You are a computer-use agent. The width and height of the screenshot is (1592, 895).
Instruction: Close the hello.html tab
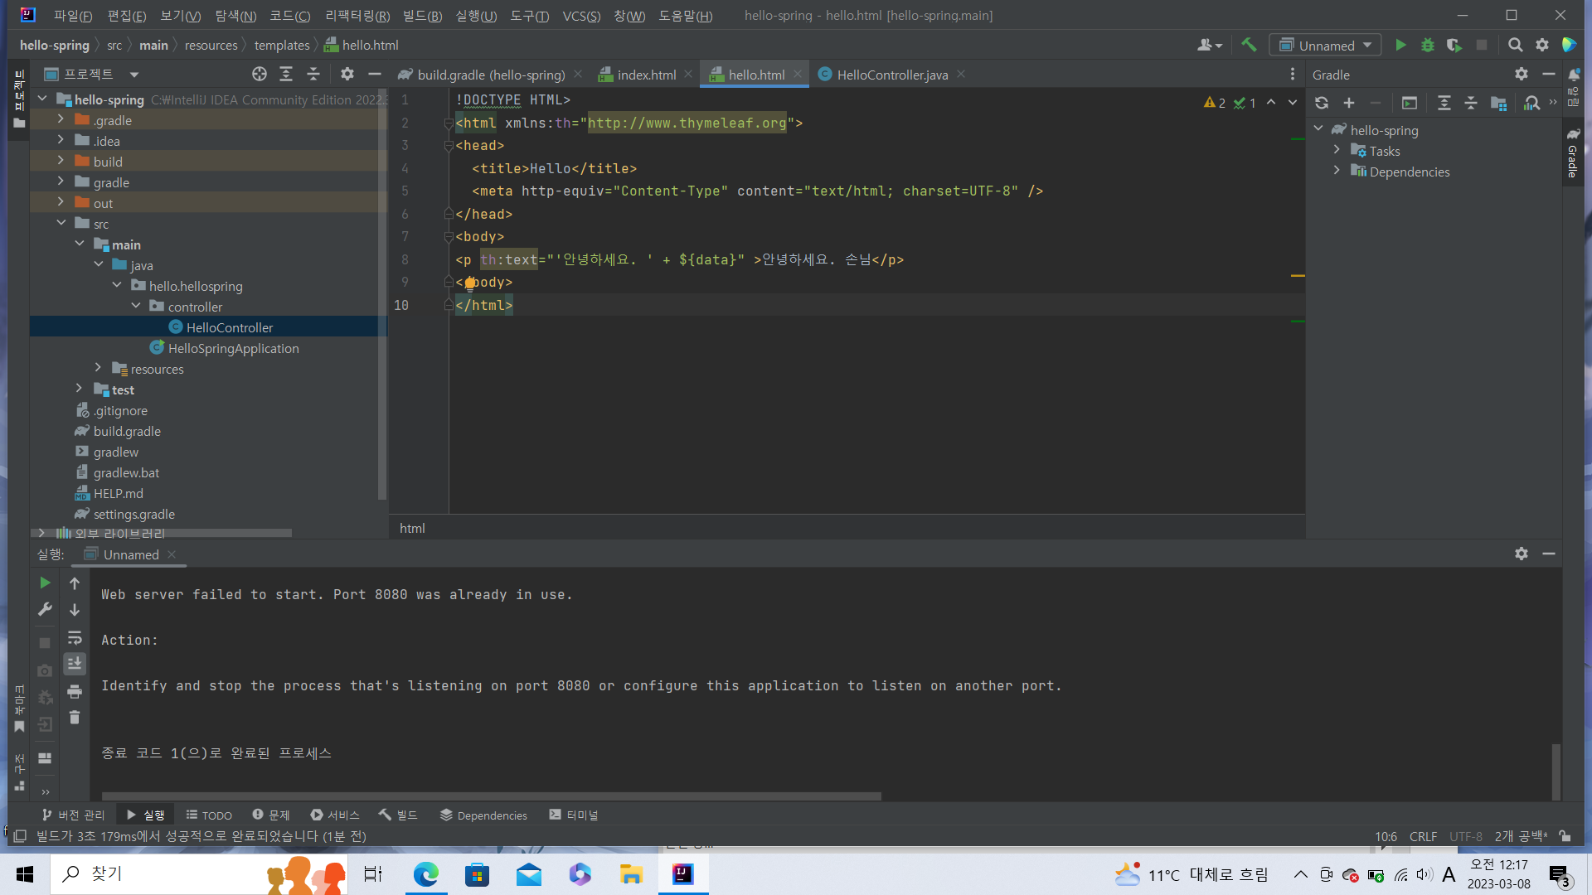798,74
